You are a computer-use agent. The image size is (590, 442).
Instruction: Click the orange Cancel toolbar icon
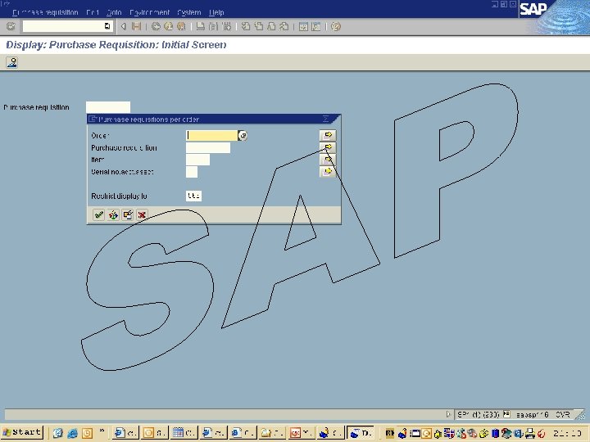point(181,26)
